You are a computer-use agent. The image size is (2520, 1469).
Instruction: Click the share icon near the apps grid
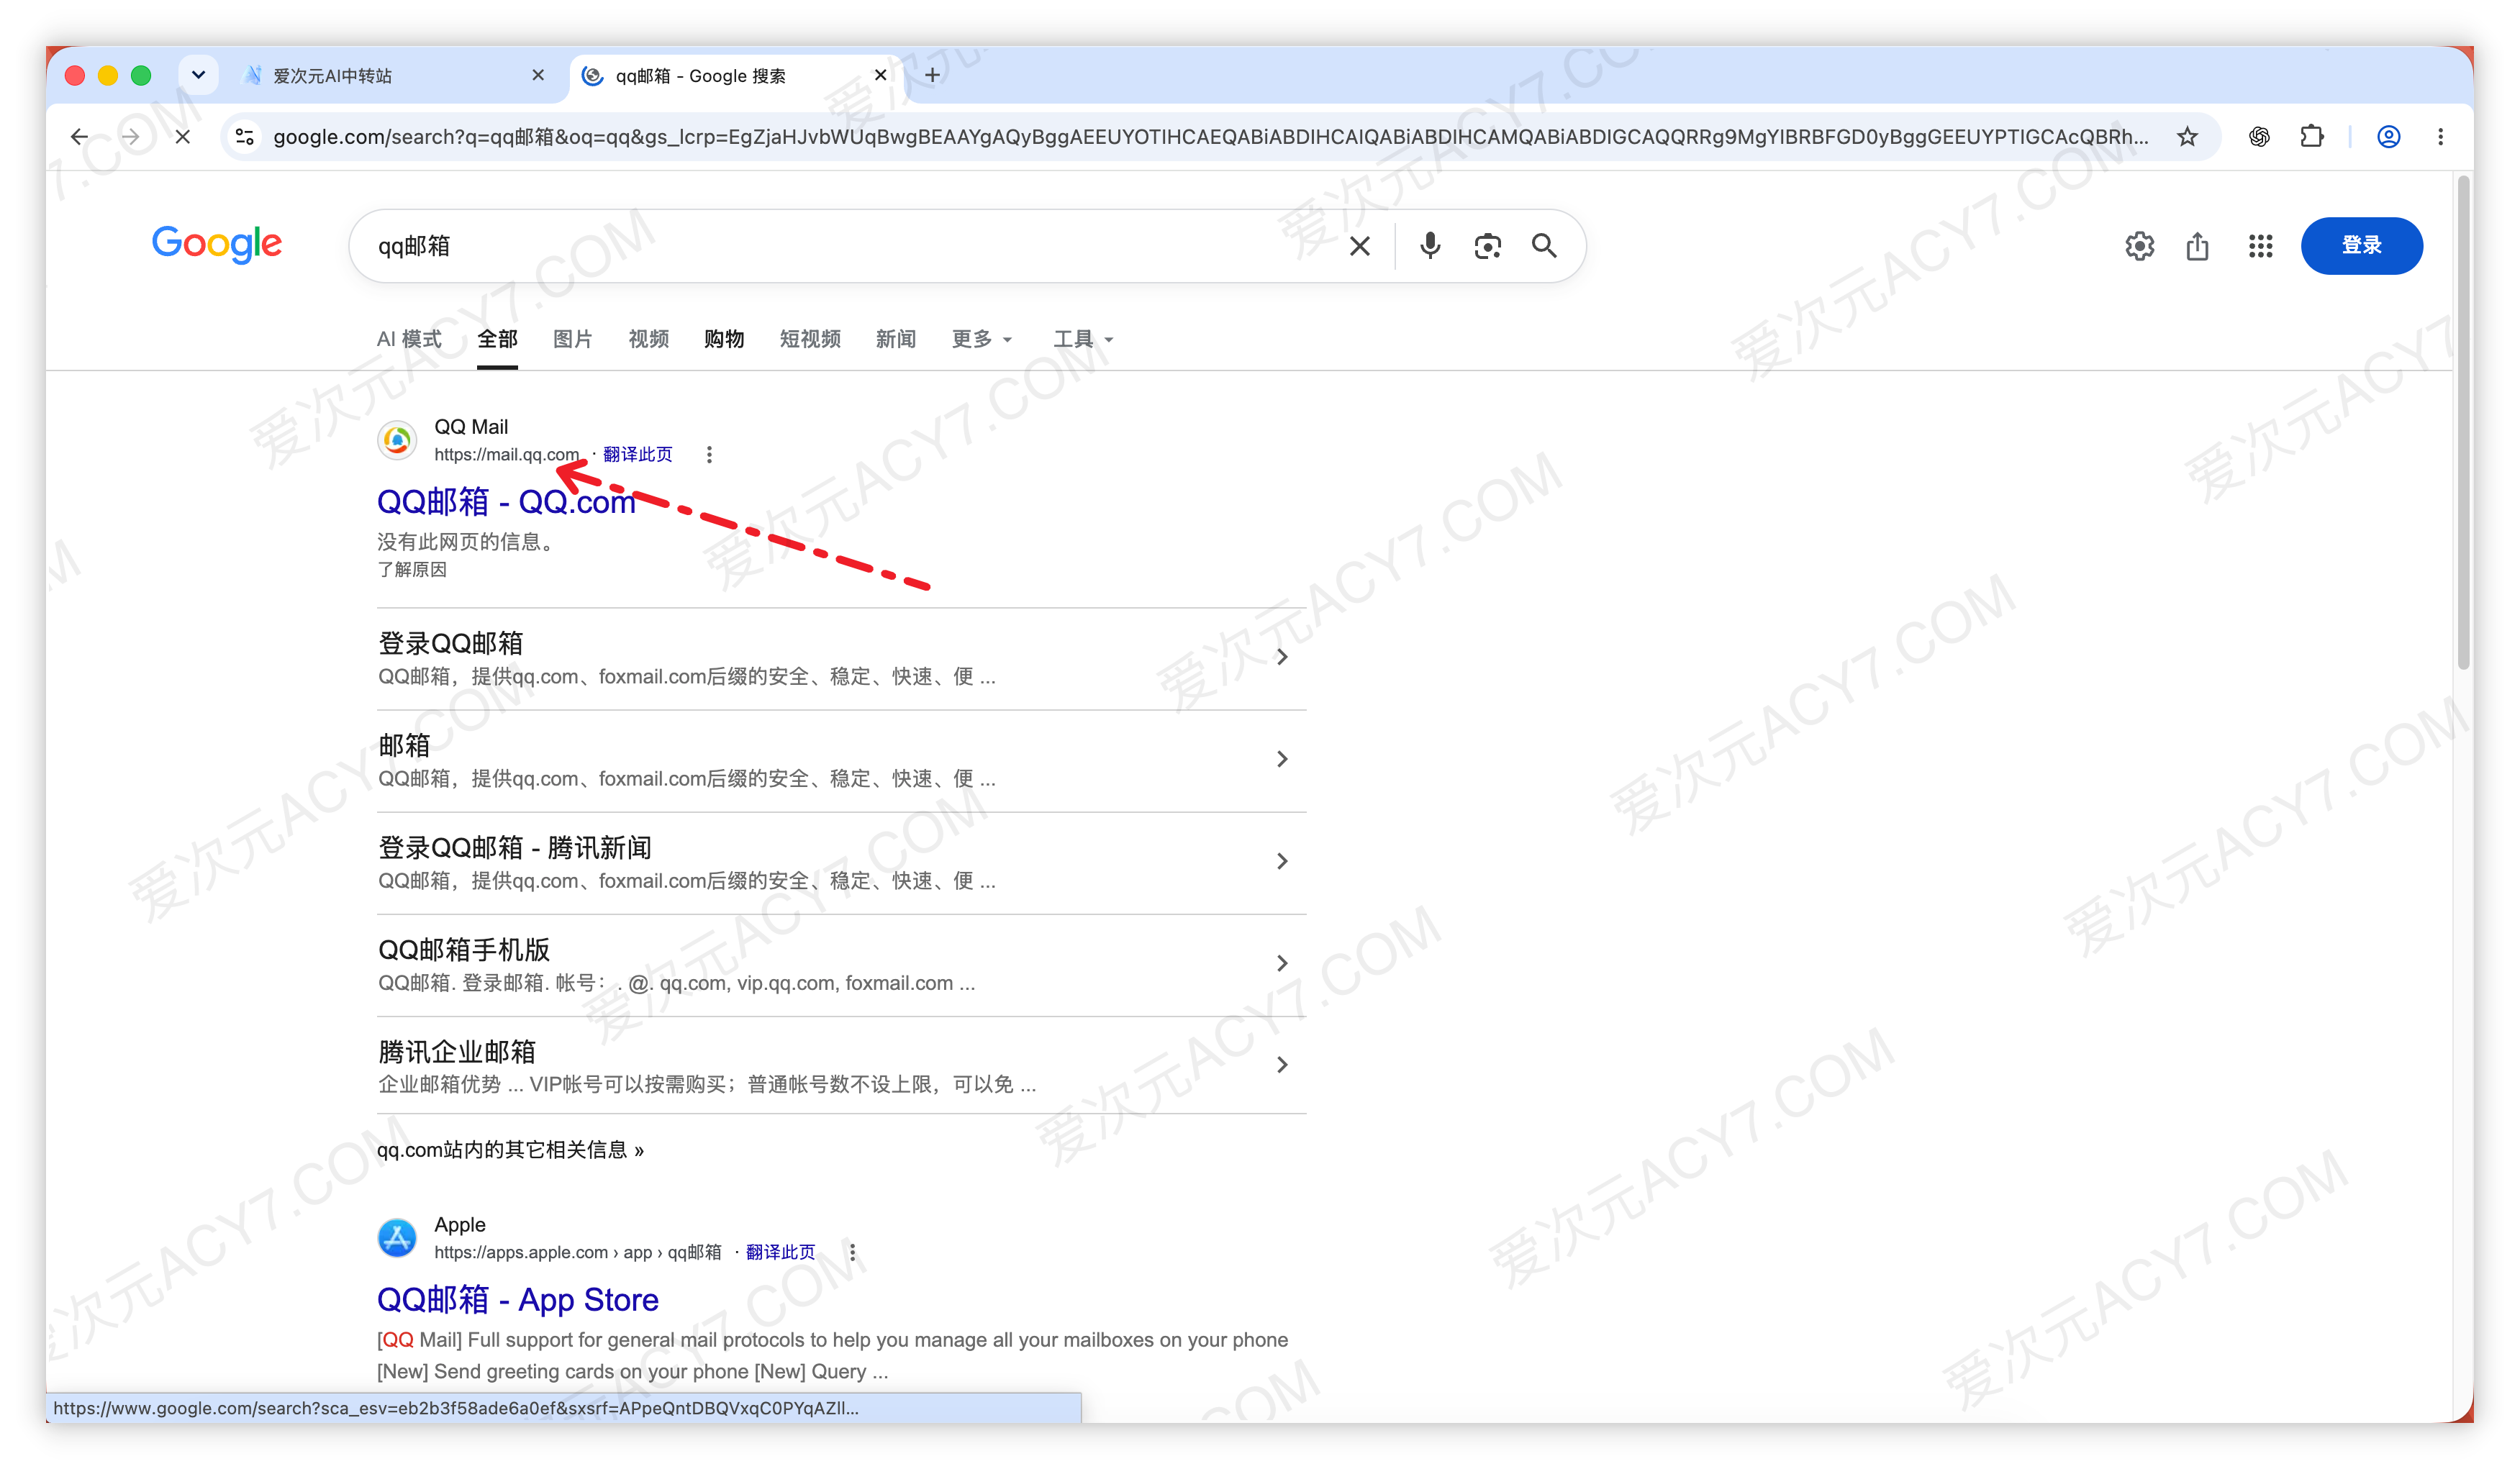coord(2197,246)
